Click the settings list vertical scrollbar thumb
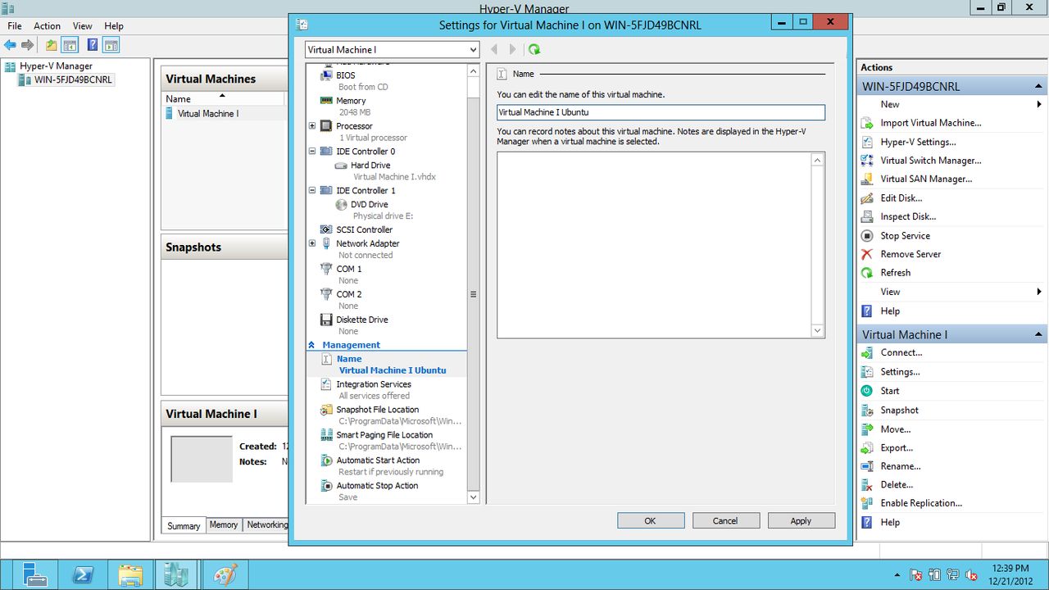 tap(473, 294)
